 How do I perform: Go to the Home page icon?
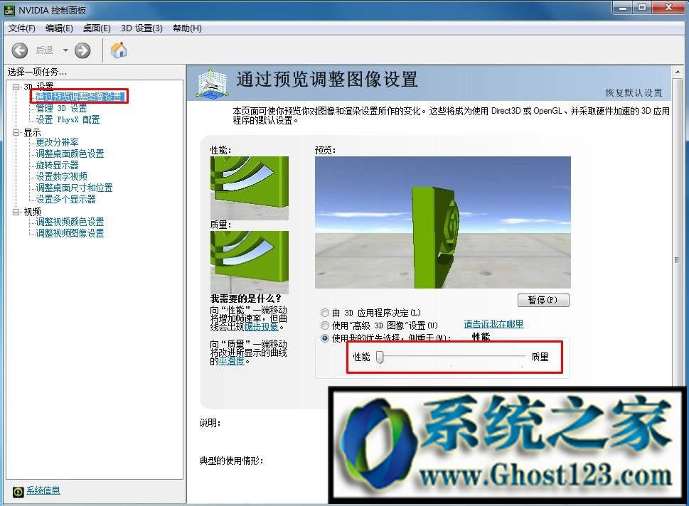119,50
